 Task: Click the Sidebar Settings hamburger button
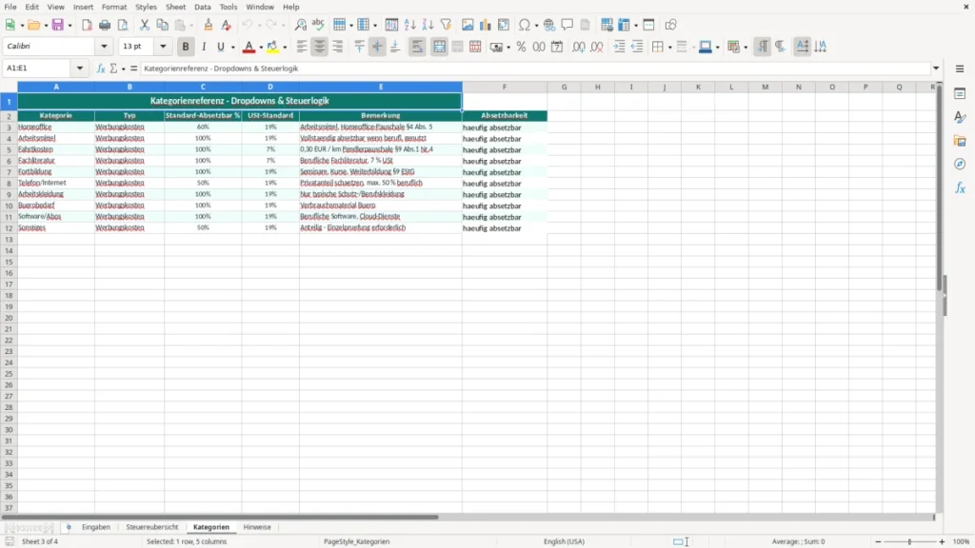point(960,68)
